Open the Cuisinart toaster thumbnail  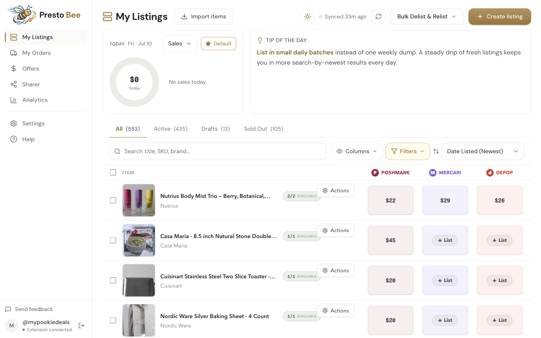tap(139, 280)
